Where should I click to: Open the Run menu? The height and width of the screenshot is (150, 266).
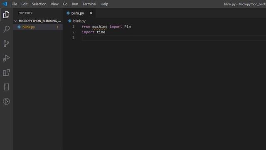coord(75,4)
